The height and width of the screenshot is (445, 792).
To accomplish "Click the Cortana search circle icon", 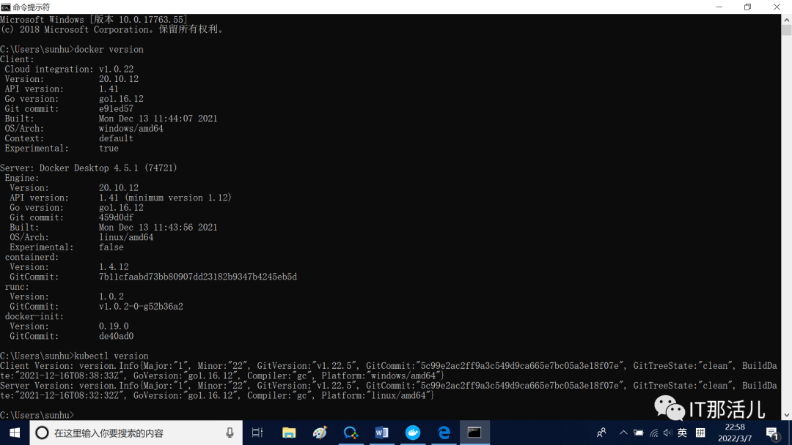I will click(x=42, y=433).
